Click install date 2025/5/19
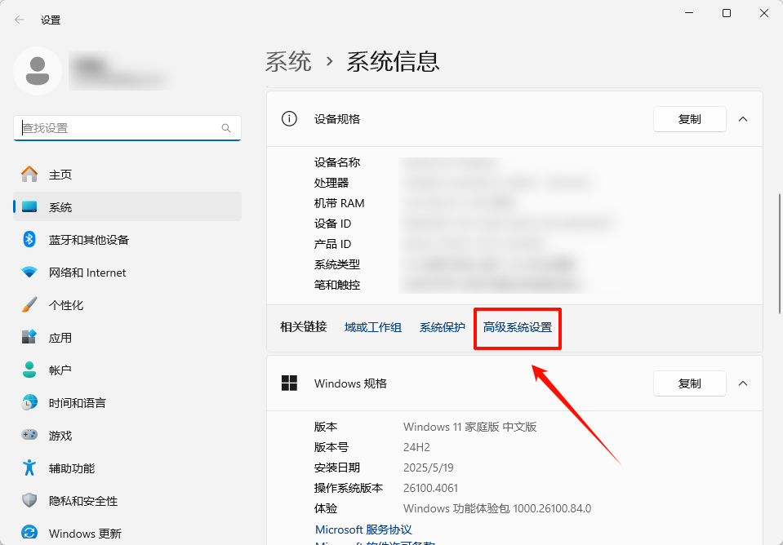The width and height of the screenshot is (783, 545). (x=429, y=467)
